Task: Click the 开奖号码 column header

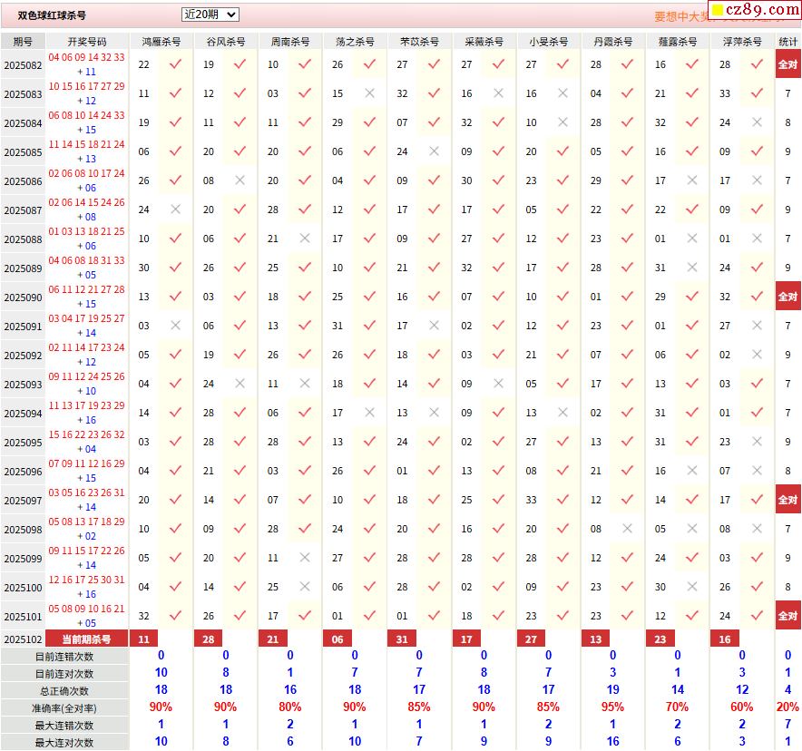Action: click(x=87, y=42)
